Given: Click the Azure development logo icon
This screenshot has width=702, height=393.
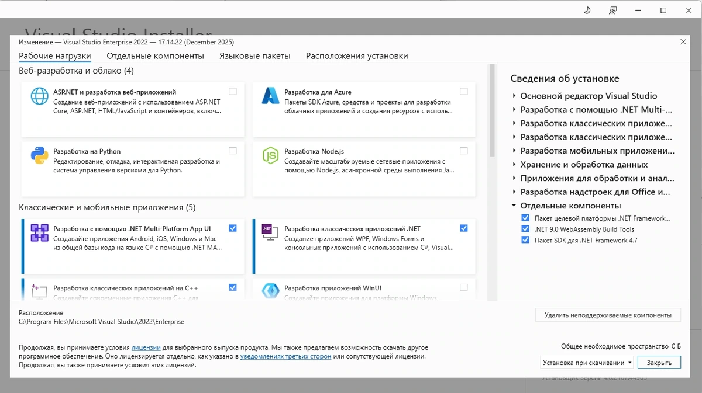Looking at the screenshot, I should [x=271, y=96].
